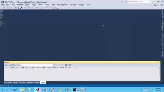The image size is (164, 92).
Task: Open the TOOLS menu
Action: point(47,5)
